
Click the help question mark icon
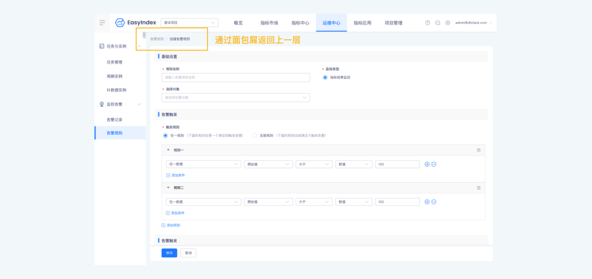click(428, 22)
